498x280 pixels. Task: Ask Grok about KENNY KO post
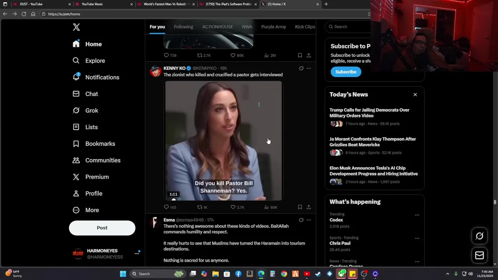point(301,68)
